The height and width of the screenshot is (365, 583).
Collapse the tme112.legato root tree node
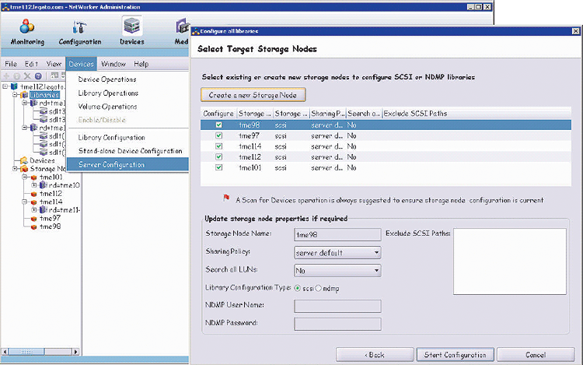(x=5, y=86)
